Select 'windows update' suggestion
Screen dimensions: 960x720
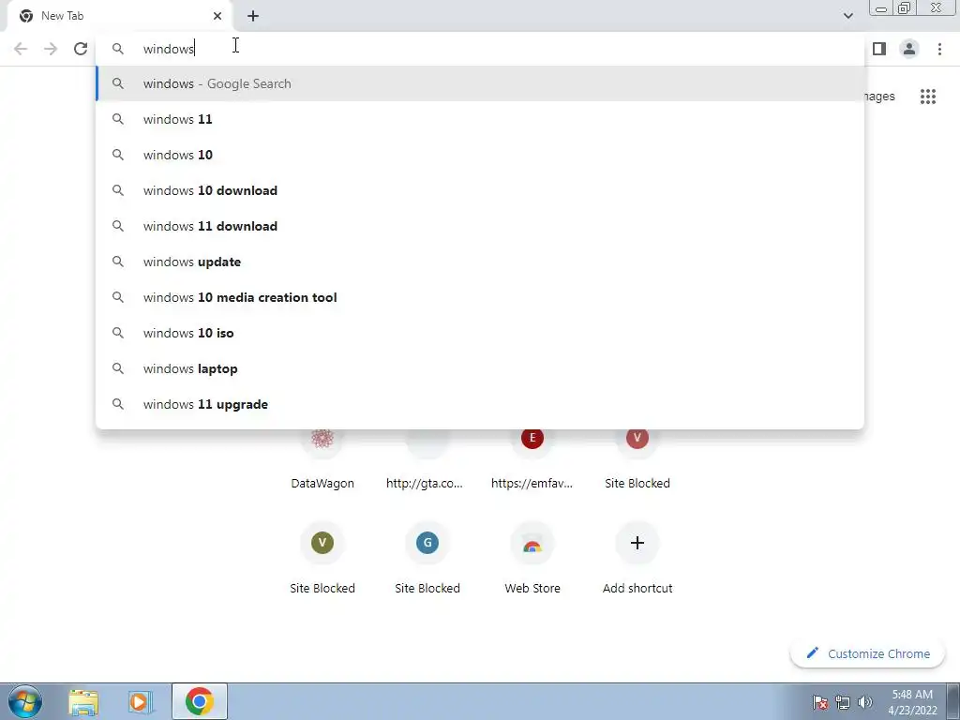point(480,262)
